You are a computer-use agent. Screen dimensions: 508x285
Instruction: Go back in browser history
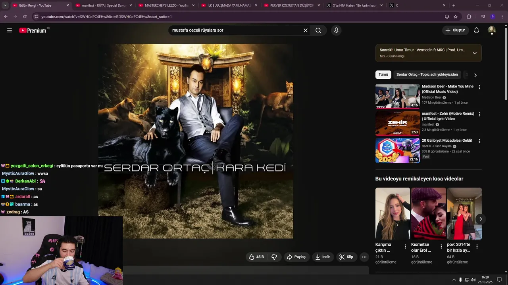click(6, 17)
